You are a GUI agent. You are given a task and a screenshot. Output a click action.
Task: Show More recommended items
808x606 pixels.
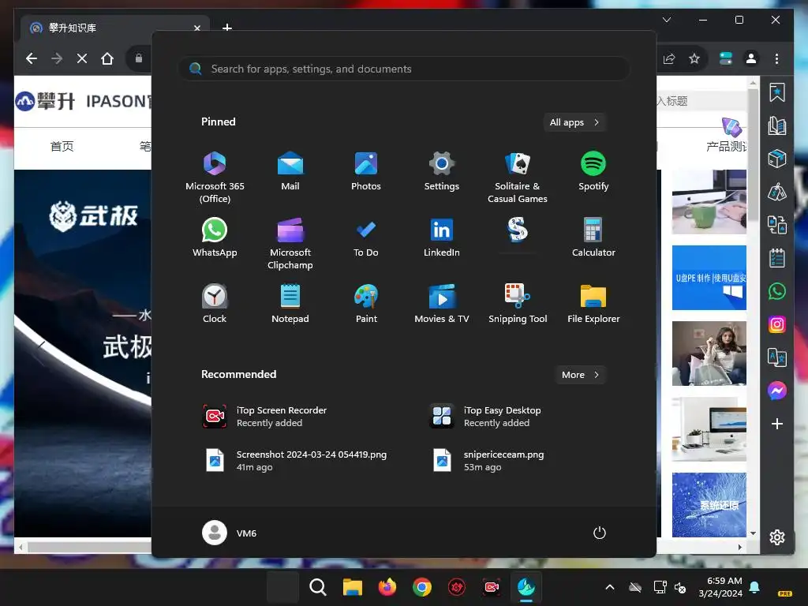pyautogui.click(x=580, y=375)
